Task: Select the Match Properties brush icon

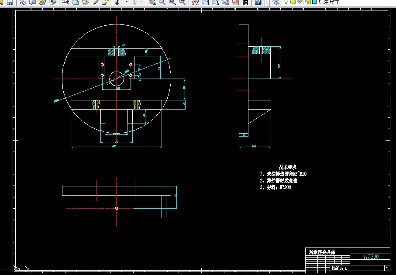Action: tap(96, 2)
